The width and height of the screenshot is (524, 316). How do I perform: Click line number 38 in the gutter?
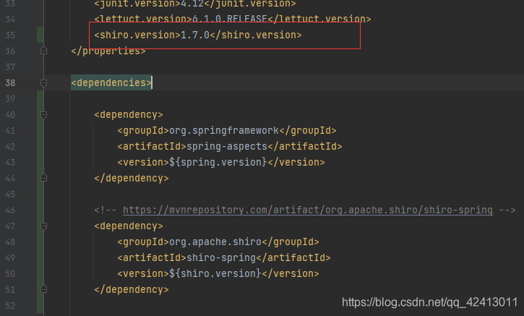pyautogui.click(x=10, y=82)
